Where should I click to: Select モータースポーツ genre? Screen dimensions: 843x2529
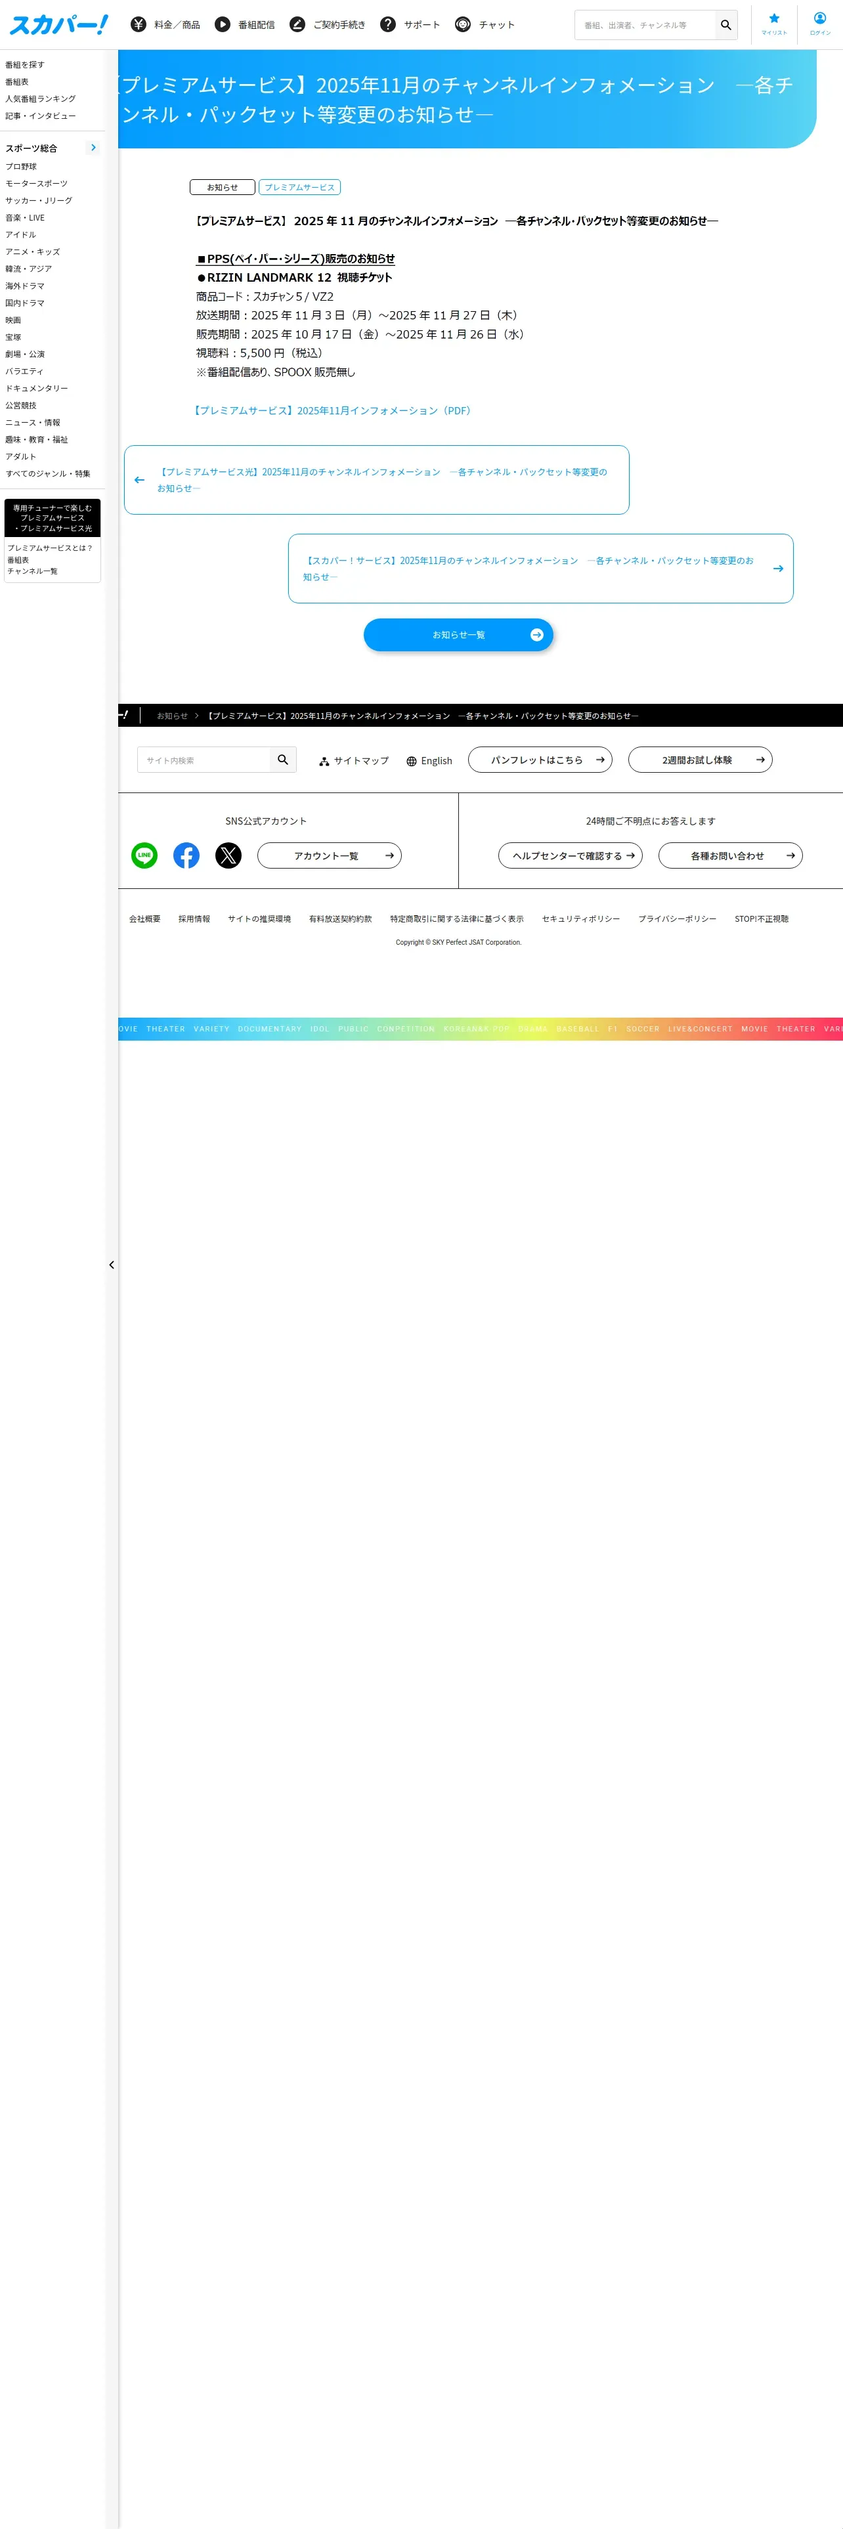(36, 184)
